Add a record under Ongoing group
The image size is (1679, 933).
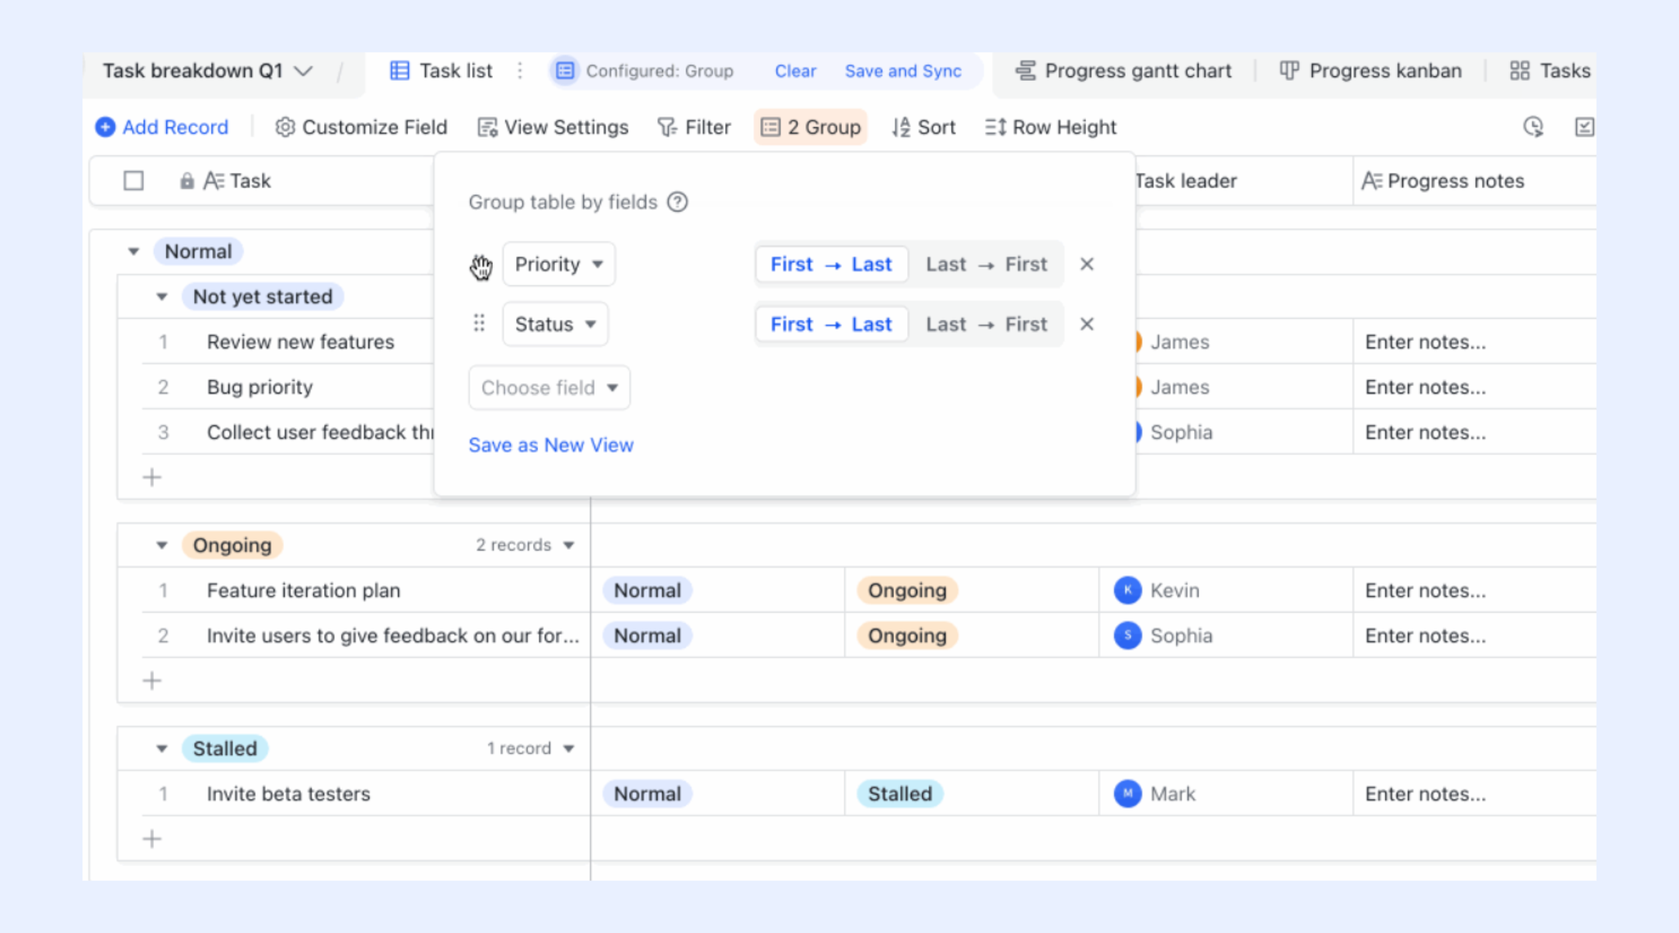coord(152,681)
